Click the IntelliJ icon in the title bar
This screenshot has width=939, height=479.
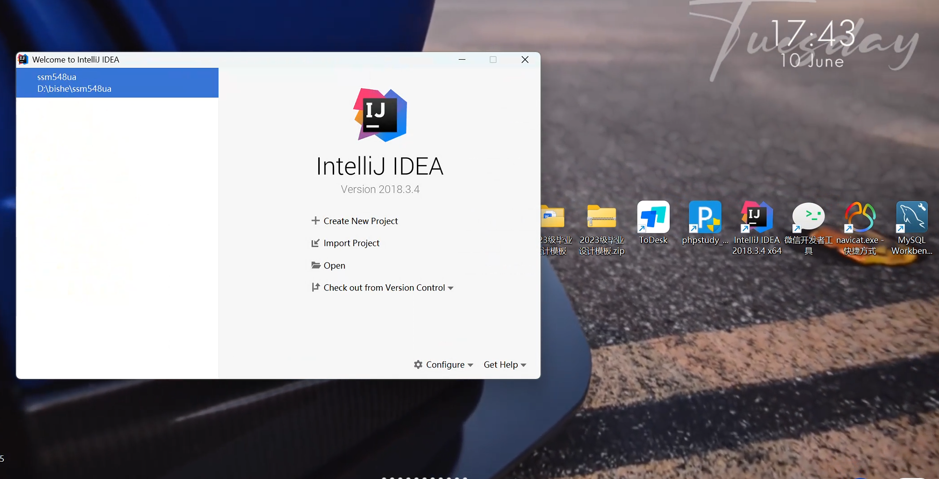[x=23, y=59]
